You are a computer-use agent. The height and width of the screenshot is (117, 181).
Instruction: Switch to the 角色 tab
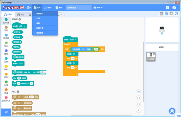(21, 15)
